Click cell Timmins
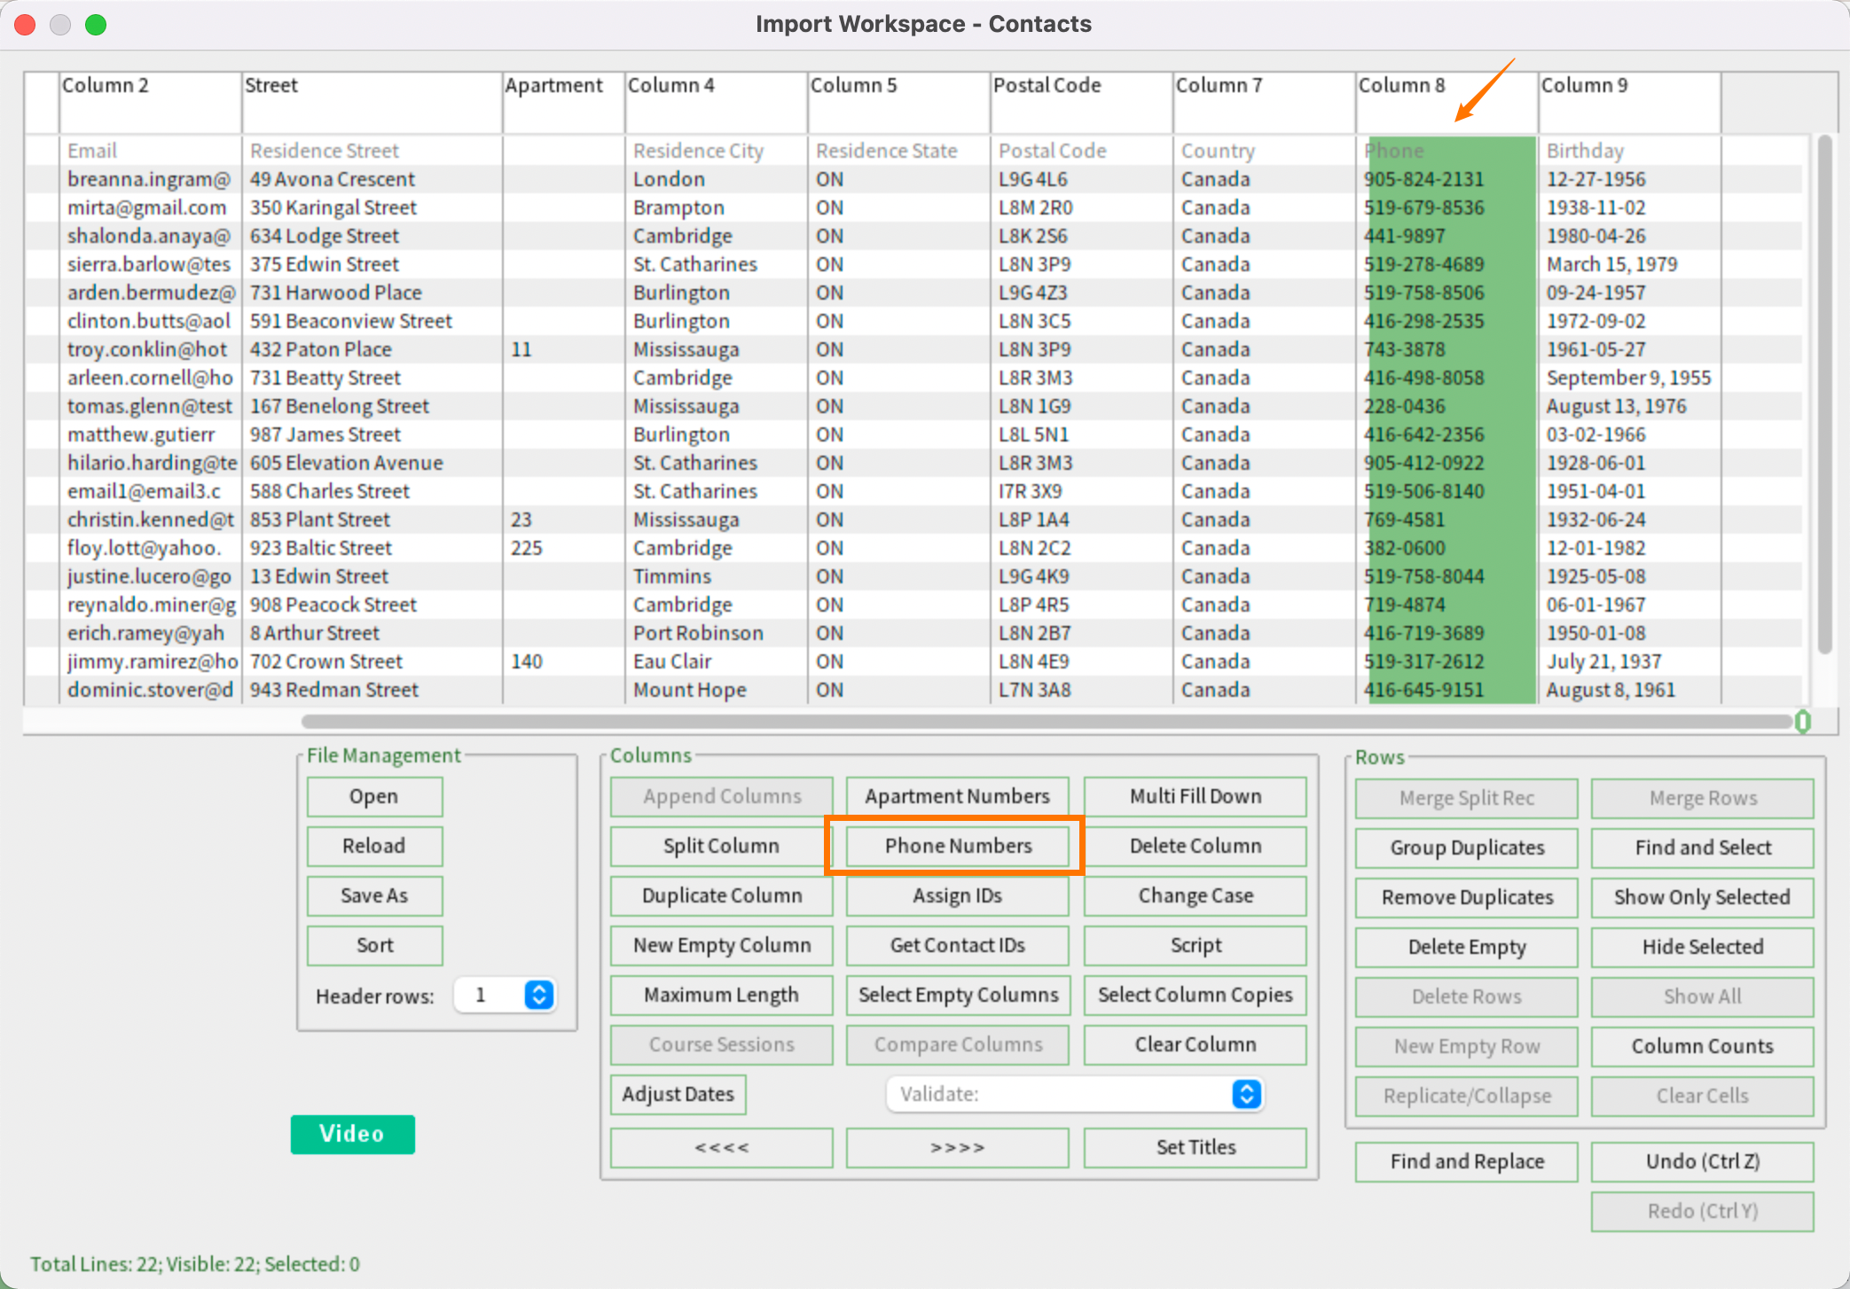This screenshot has width=1850, height=1289. pos(716,576)
